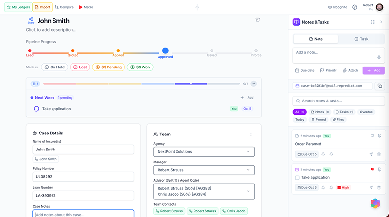Screen dimensions: 389x217
Task: Delete the Order Paramed note
Action: 379,154
